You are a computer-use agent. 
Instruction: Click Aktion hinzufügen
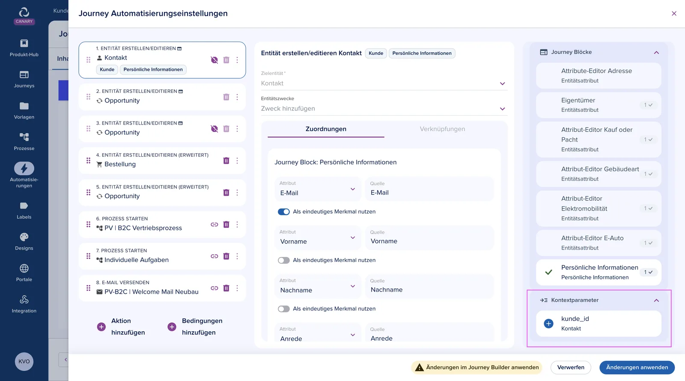121,327
